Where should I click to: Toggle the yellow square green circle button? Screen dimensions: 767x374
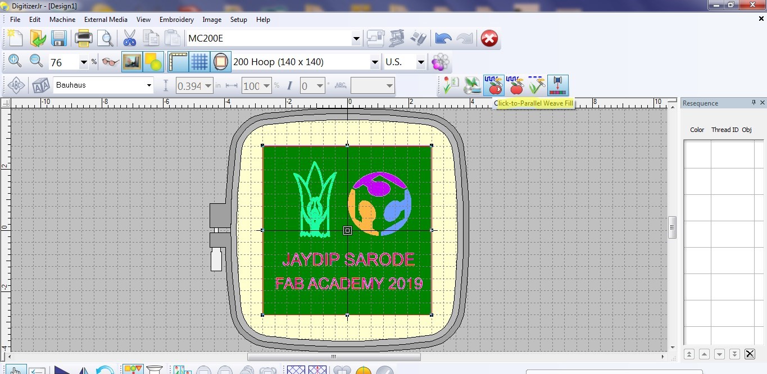tap(153, 62)
